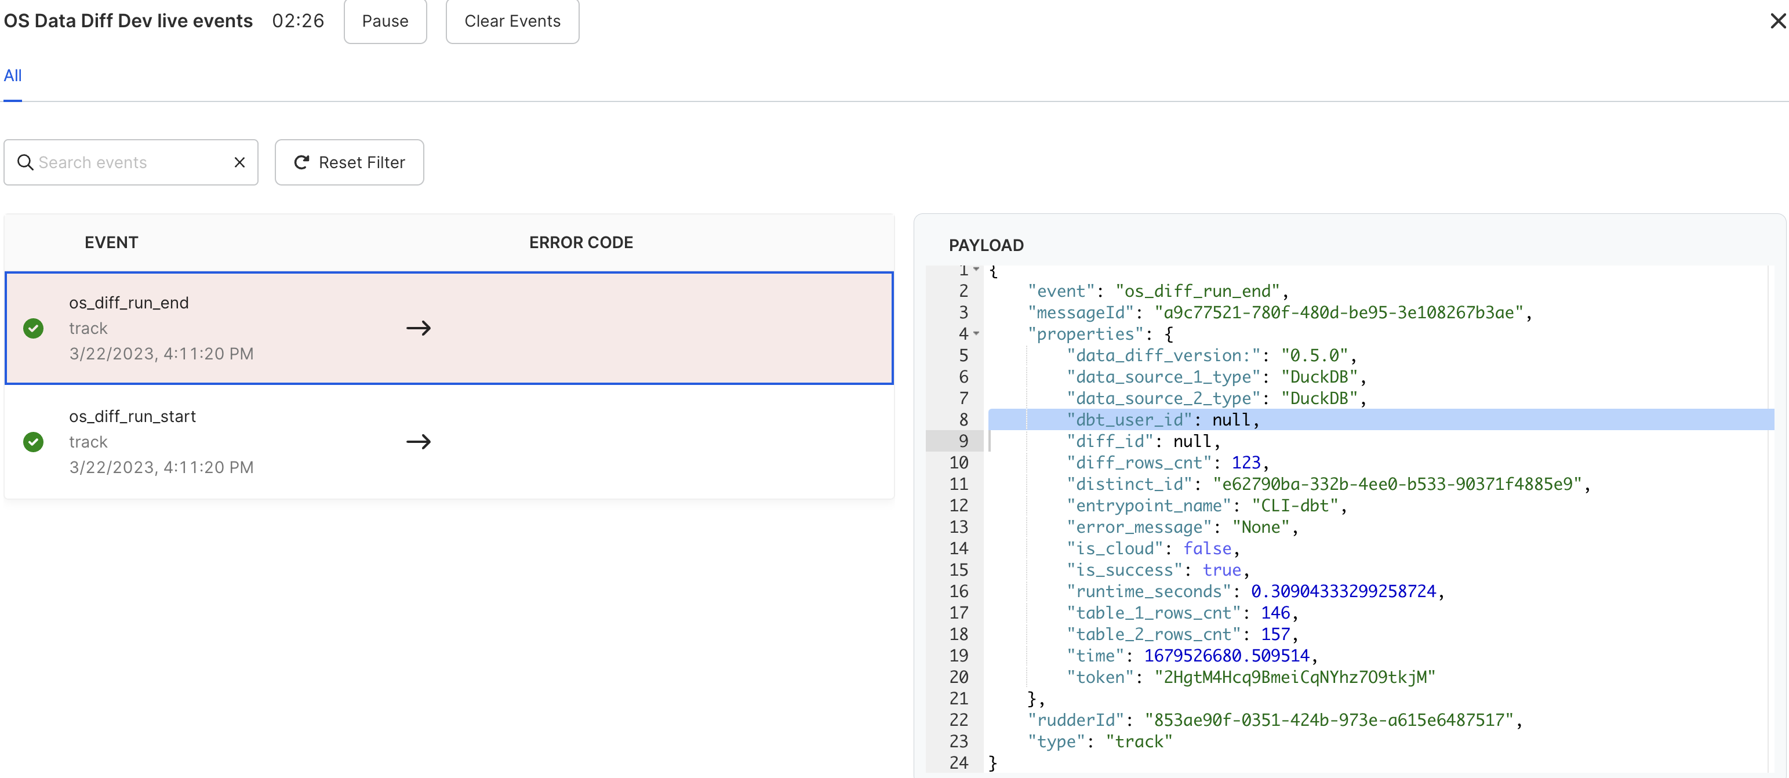The height and width of the screenshot is (778, 1789).
Task: Collapse the properties object fold arrow
Action: pos(976,334)
